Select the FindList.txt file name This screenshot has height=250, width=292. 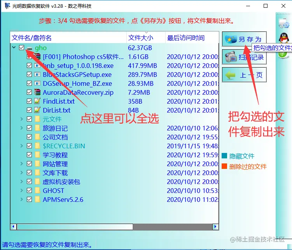[x=59, y=101]
